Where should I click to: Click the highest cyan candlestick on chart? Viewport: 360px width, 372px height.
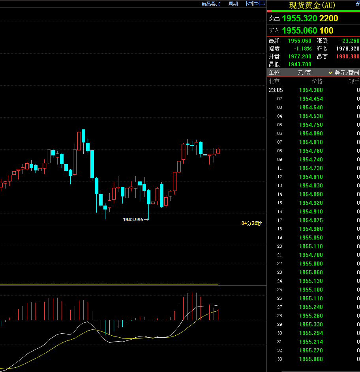pyautogui.click(x=83, y=136)
